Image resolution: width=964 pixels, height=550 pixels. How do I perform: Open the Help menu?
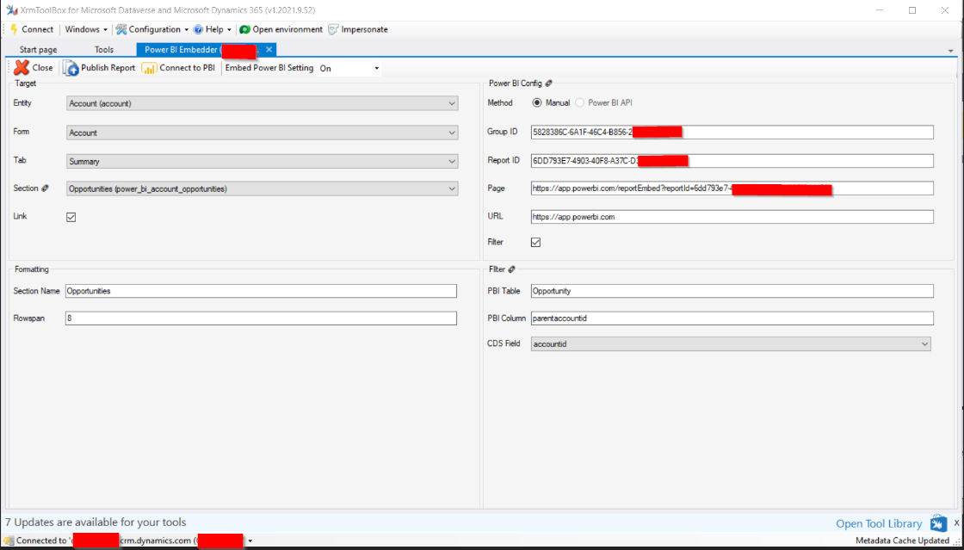coord(212,29)
